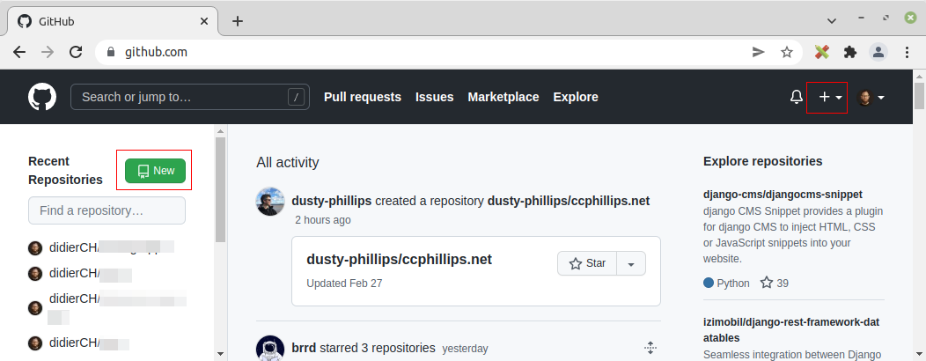Click the 2 hours ago timestamp
926x361 pixels.
click(x=323, y=220)
